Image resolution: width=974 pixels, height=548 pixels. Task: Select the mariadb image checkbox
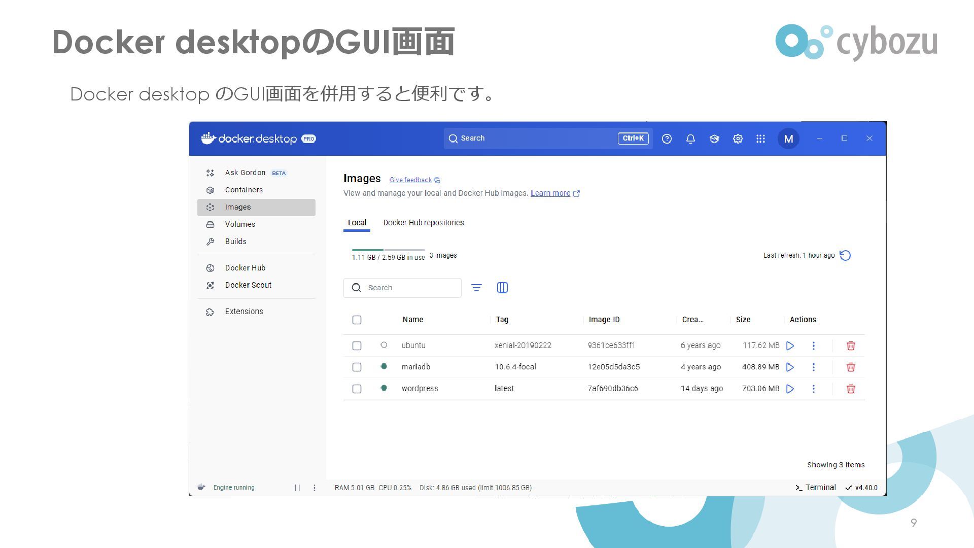(x=357, y=367)
